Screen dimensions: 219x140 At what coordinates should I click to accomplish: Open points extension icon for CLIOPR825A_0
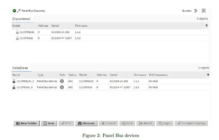(x=62, y=81)
